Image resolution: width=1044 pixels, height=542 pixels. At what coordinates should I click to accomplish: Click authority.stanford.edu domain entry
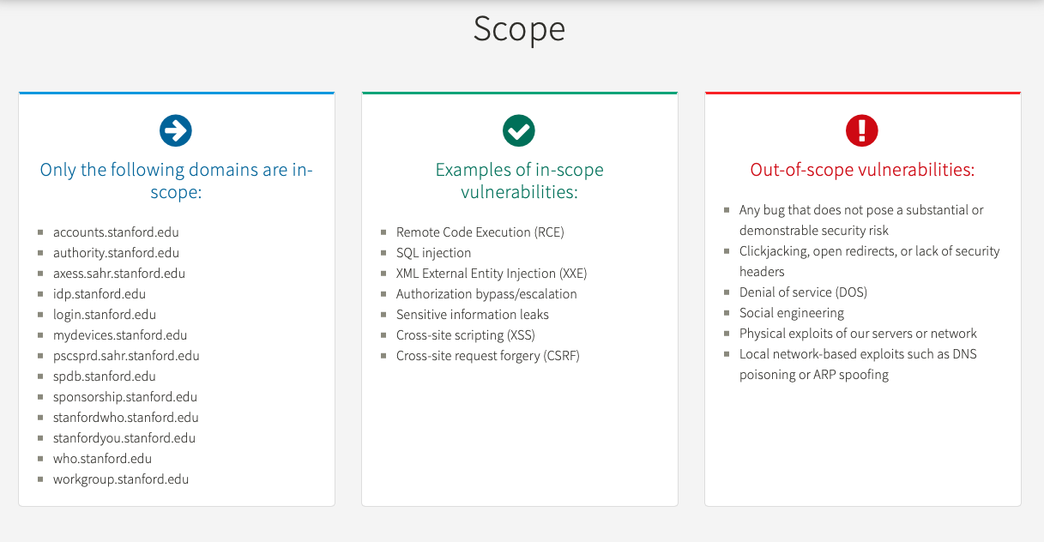point(116,253)
